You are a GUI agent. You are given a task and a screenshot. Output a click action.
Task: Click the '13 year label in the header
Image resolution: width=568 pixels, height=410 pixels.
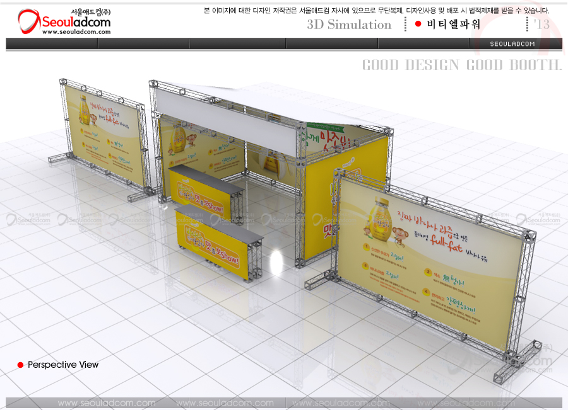click(x=541, y=25)
